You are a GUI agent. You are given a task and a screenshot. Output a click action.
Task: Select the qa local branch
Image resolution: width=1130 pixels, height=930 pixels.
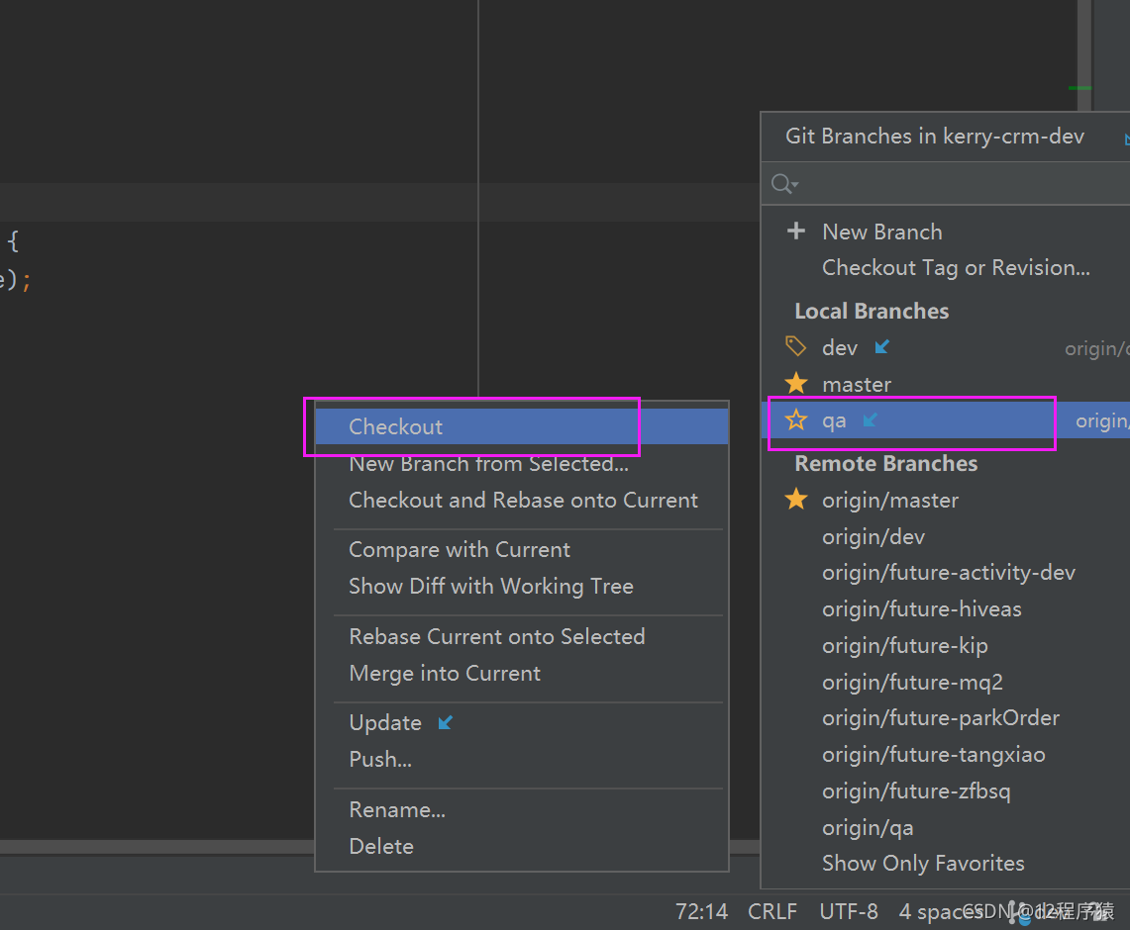(945, 419)
